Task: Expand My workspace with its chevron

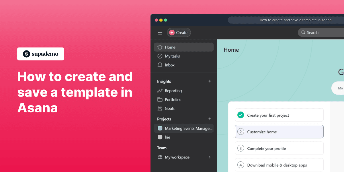Action: click(x=210, y=157)
